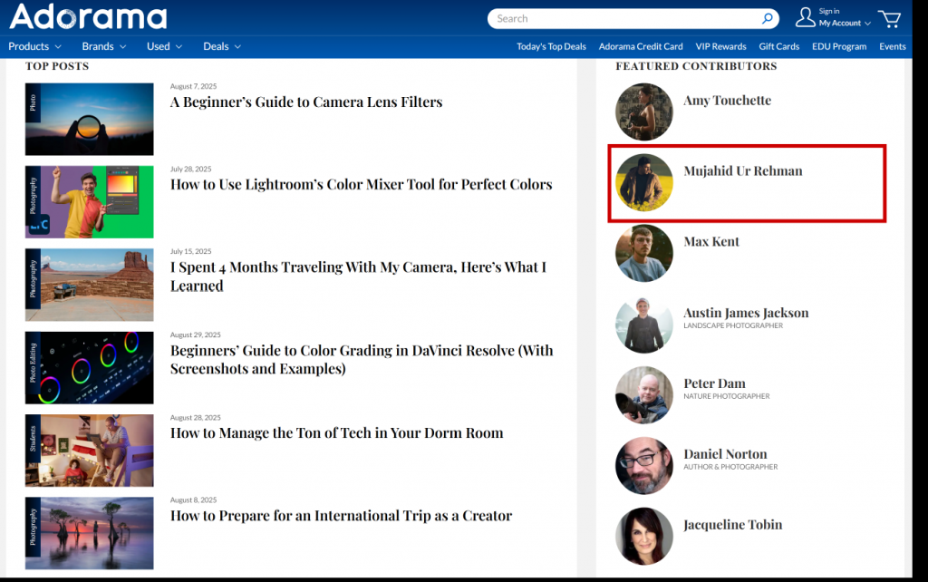928x582 pixels.
Task: Select Max Kent's avatar picture
Action: point(643,253)
